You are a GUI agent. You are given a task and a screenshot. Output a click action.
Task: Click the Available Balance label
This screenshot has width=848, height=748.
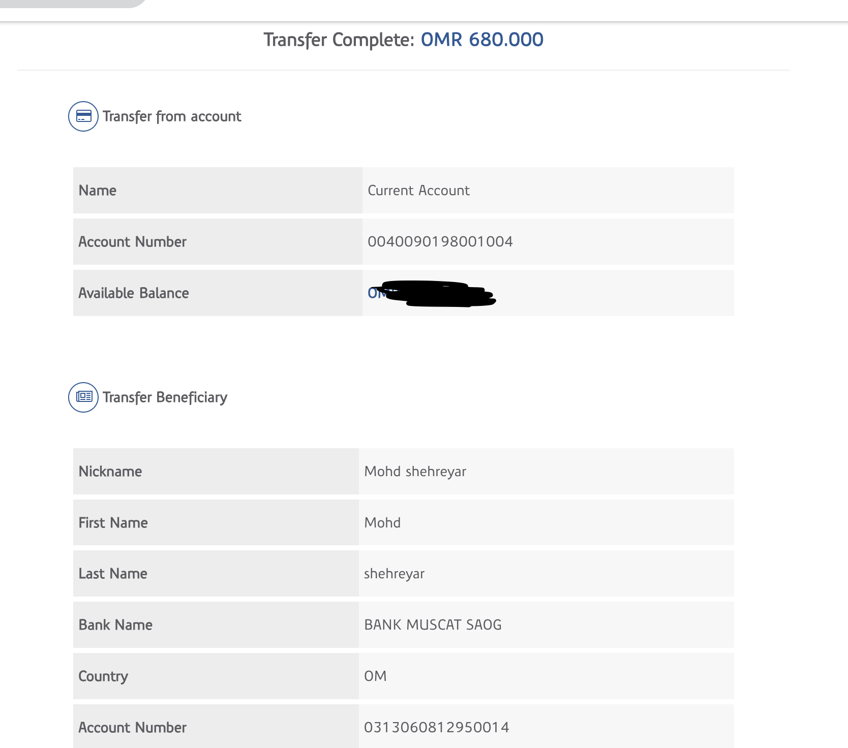[134, 293]
